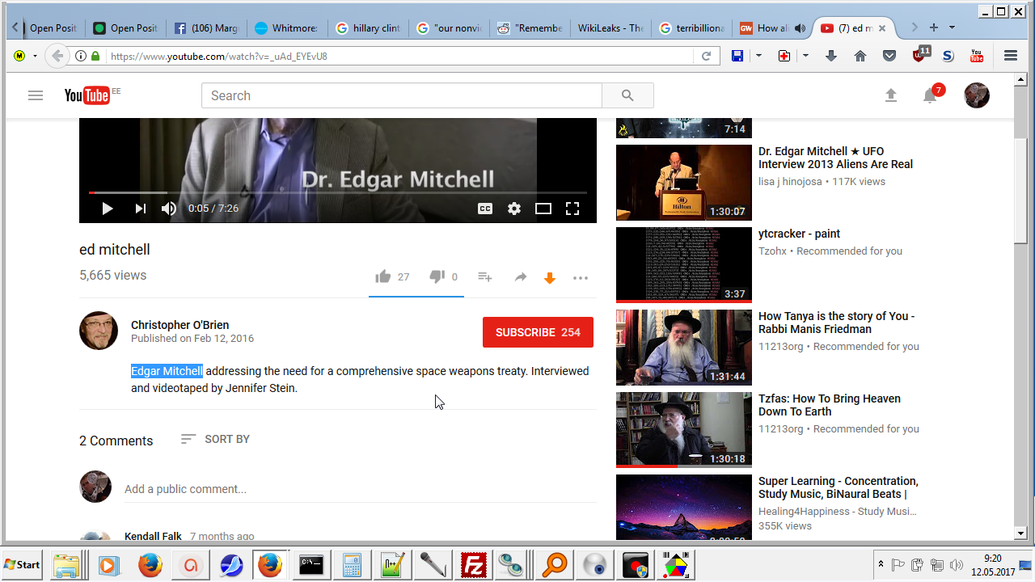This screenshot has width=1035, height=582.
Task: Click the Pocket toolbar icon
Action: click(889, 56)
